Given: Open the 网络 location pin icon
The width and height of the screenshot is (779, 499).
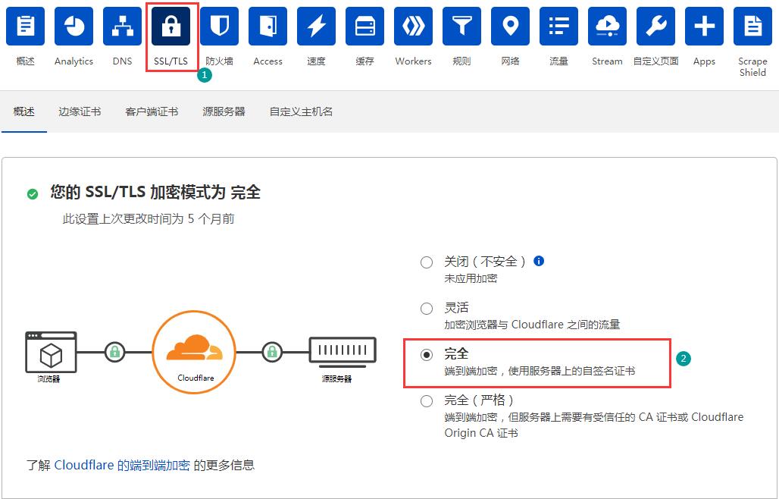Looking at the screenshot, I should [x=510, y=26].
